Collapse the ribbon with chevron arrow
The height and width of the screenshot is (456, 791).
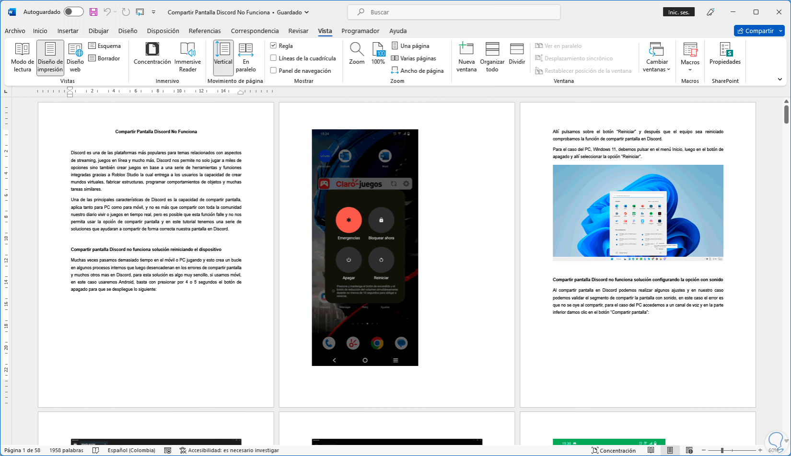click(x=779, y=80)
